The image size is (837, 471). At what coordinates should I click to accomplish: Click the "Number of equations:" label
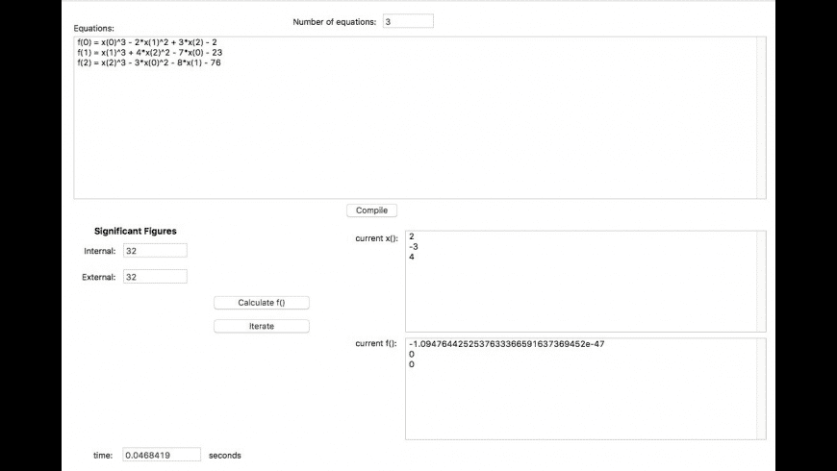coord(334,22)
